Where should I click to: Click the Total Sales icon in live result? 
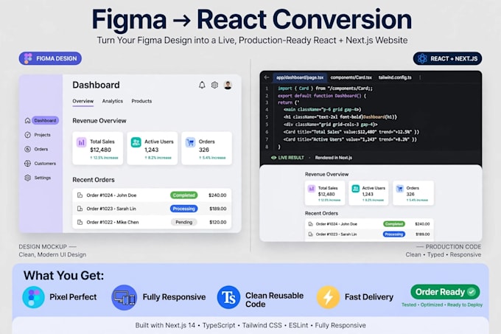pyautogui.click(x=311, y=189)
